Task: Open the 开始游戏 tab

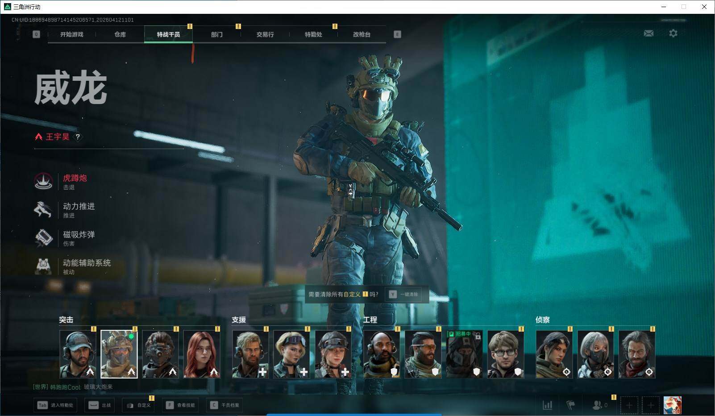Action: point(72,34)
